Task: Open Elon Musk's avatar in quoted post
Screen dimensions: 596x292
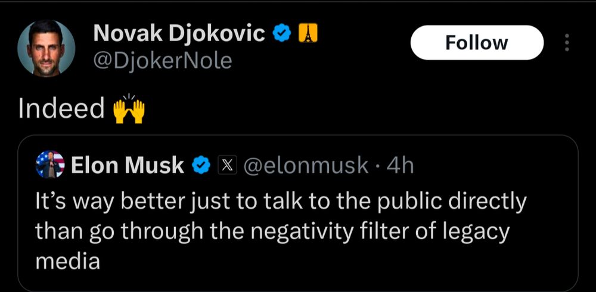Action: [x=50, y=165]
